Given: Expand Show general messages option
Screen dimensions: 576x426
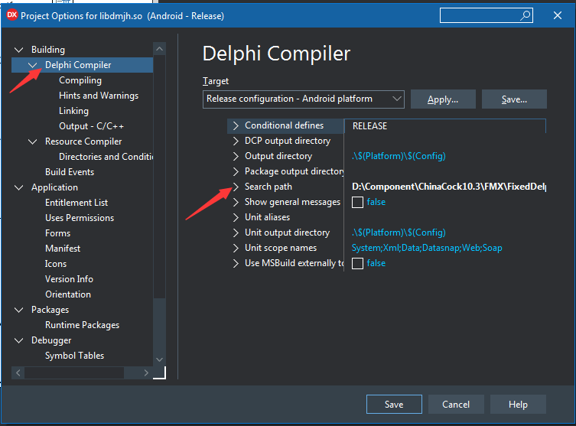Looking at the screenshot, I should click(x=236, y=203).
